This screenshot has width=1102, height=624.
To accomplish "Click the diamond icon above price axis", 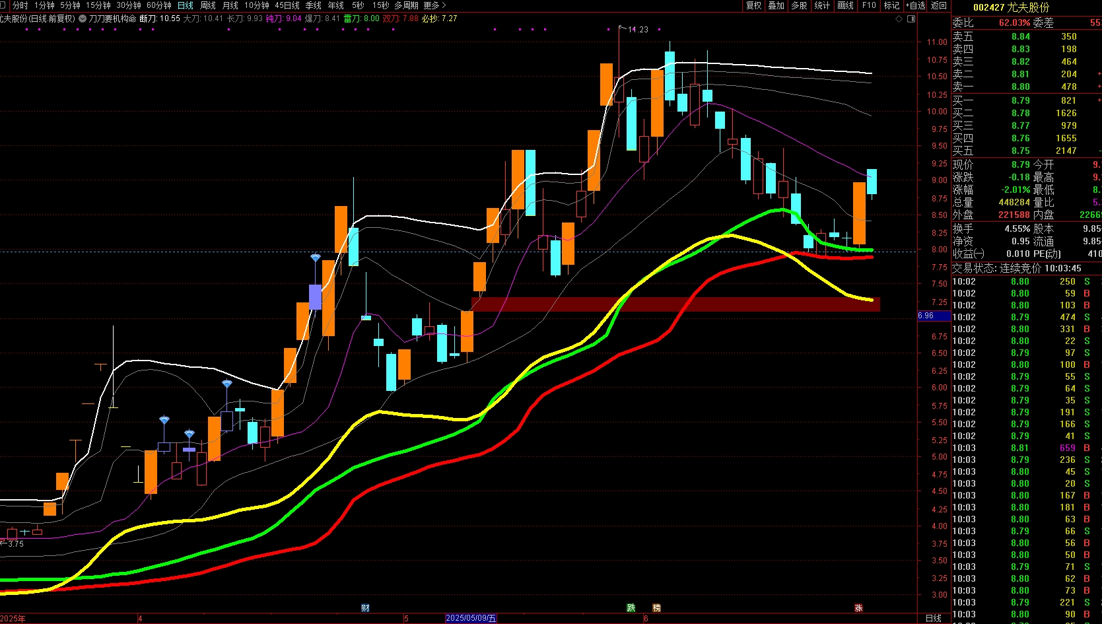I will click(x=899, y=19).
